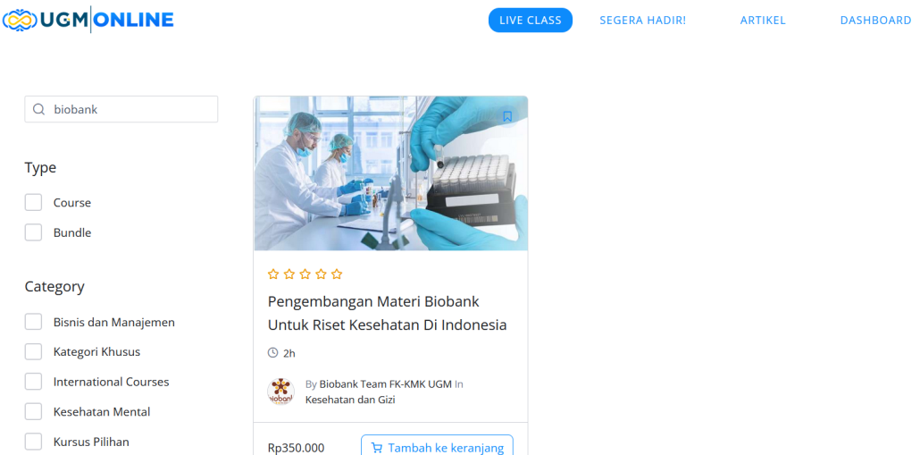Click the five-star rating icons
Image resolution: width=920 pixels, height=455 pixels.
coord(305,274)
